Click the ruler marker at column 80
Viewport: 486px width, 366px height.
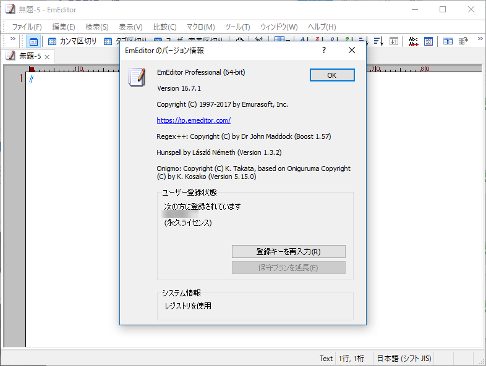tap(425, 69)
